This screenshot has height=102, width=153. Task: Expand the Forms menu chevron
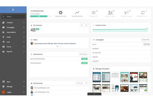(24, 47)
